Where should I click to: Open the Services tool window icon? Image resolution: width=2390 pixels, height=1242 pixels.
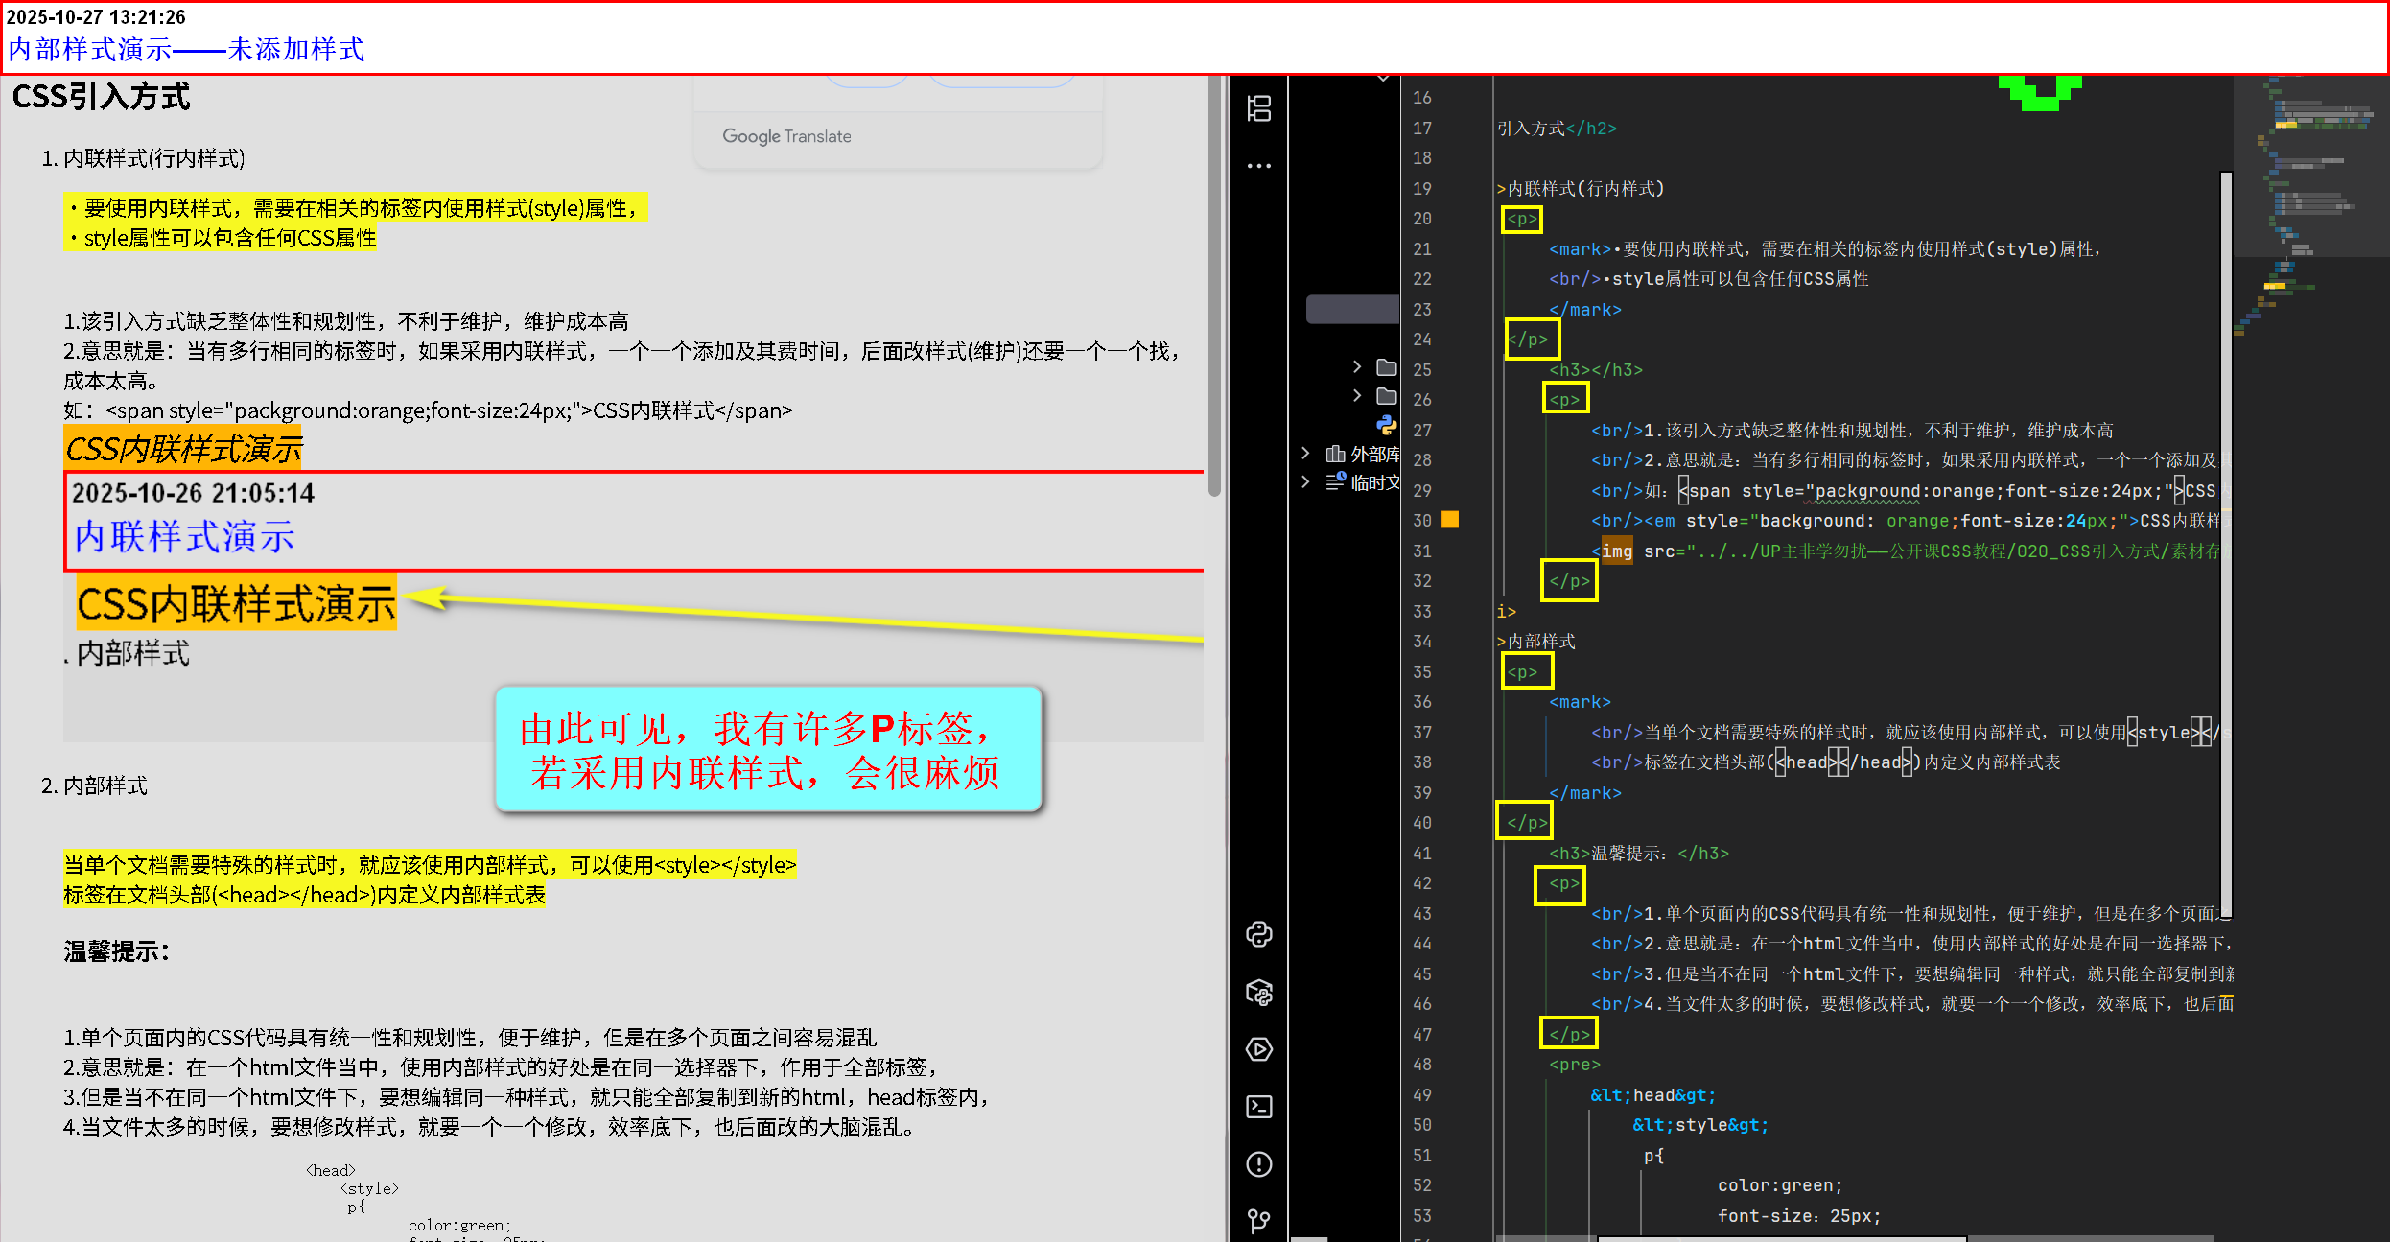(1258, 1049)
